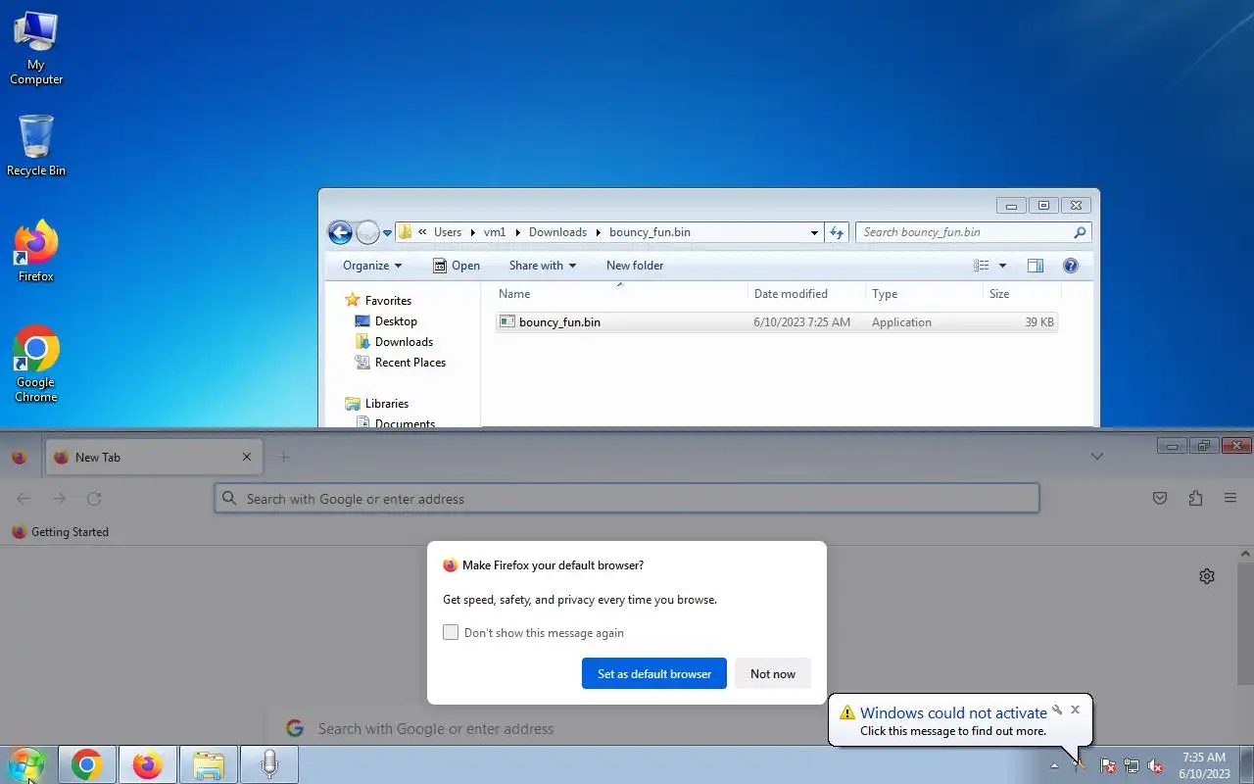Open My Computer desktop icon
The image size is (1254, 784).
36,49
